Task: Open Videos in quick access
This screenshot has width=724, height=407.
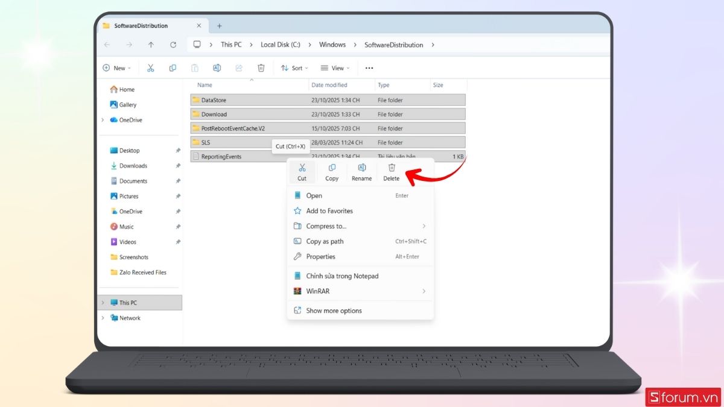Action: (123, 242)
